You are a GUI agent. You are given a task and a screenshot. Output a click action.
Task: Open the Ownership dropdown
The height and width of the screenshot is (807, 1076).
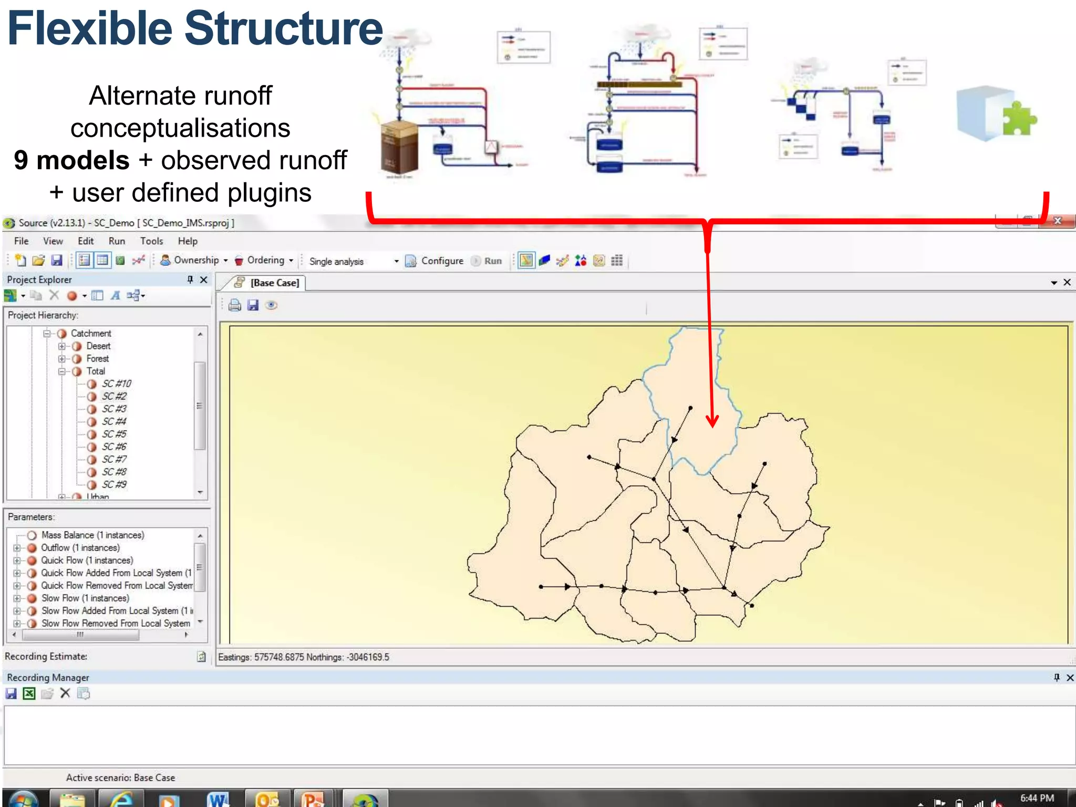194,260
